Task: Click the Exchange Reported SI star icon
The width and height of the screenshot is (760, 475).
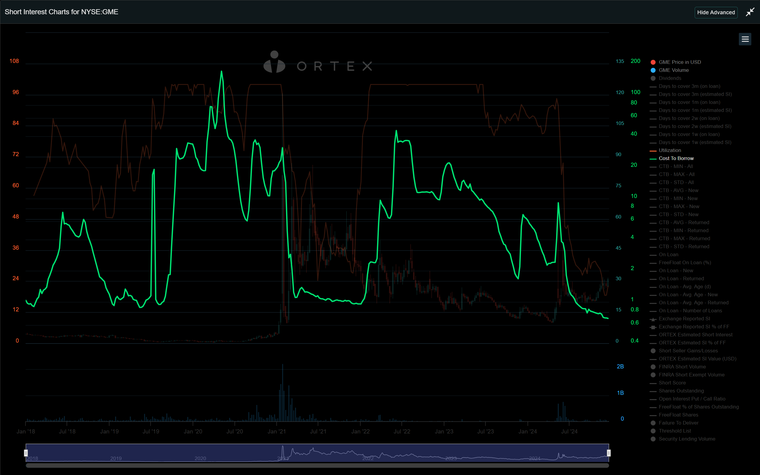Action: pos(653,319)
